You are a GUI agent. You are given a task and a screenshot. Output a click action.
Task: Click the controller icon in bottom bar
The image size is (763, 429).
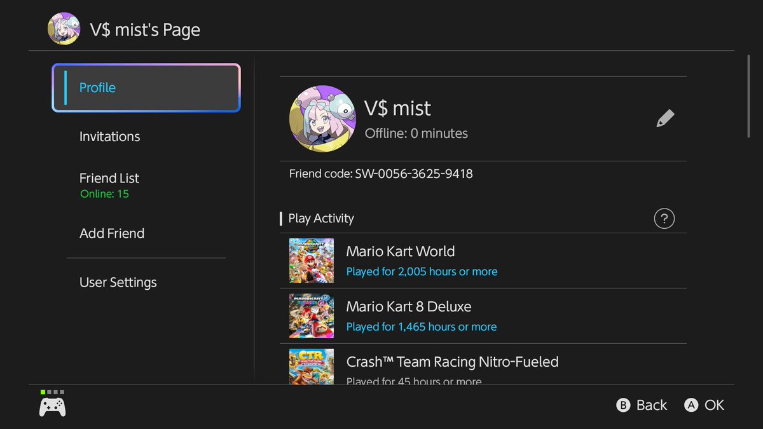[x=52, y=407]
